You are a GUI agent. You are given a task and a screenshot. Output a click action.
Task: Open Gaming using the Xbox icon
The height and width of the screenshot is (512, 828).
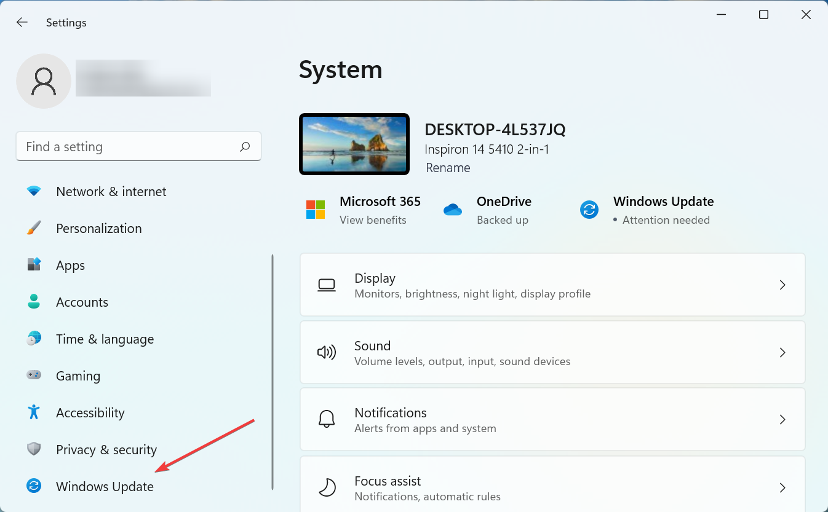(x=34, y=376)
